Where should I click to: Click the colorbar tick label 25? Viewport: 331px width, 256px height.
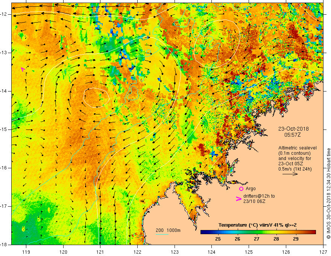pos(218,239)
